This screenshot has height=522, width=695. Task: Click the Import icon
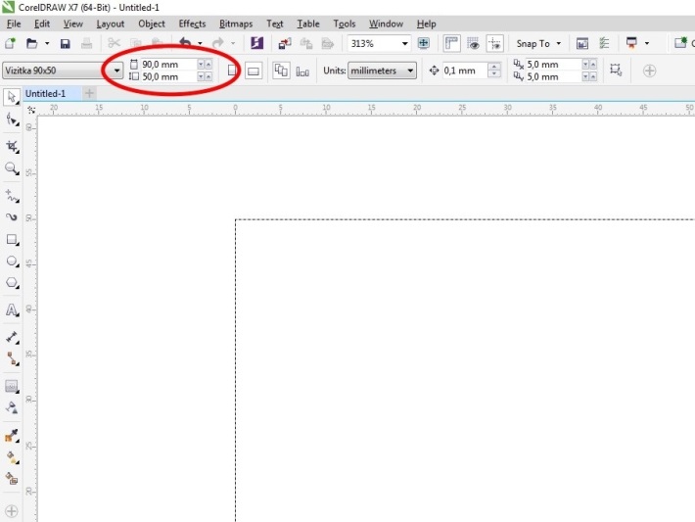[285, 43]
